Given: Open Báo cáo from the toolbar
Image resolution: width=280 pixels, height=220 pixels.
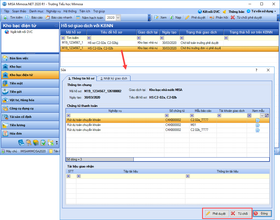Looking at the screenshot, I should 34,18.
